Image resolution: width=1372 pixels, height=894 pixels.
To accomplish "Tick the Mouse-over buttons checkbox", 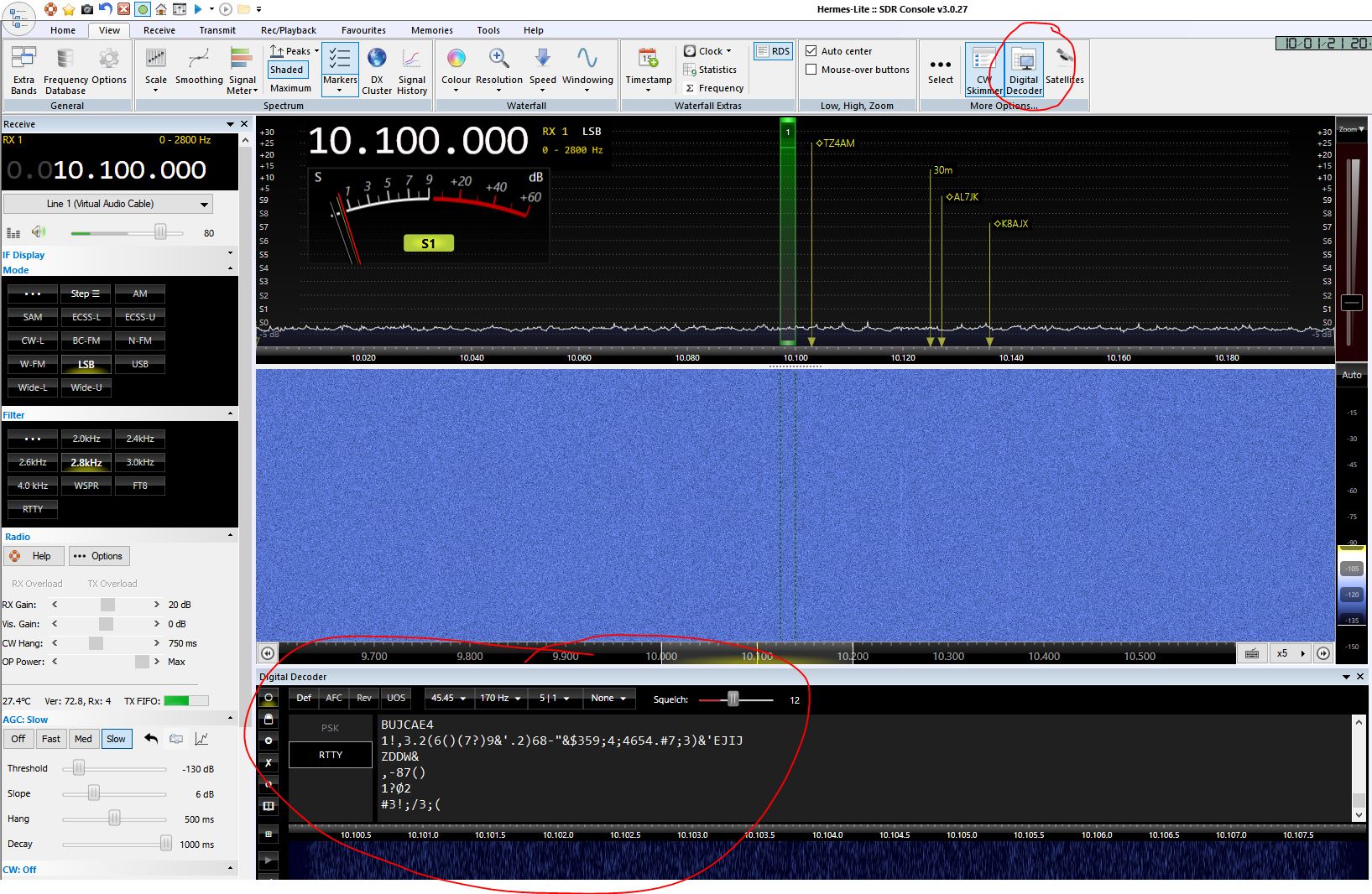I will pos(811,70).
